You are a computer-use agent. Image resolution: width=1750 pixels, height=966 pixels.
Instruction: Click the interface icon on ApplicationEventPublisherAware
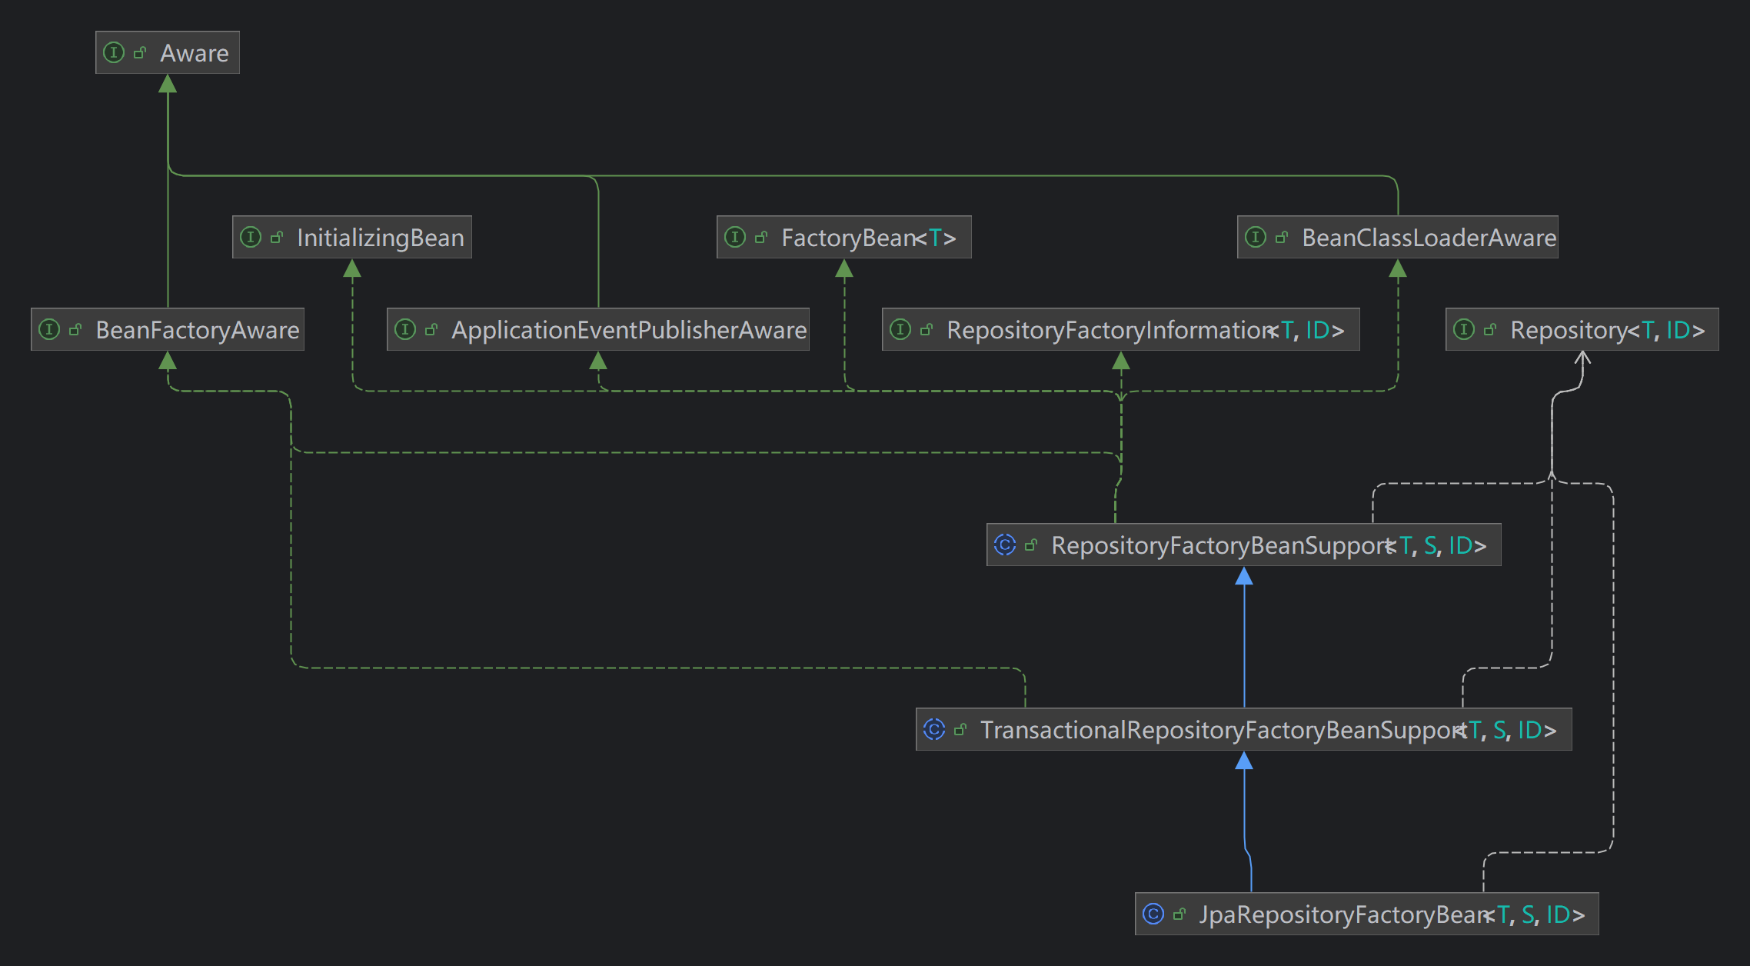pos(405,329)
